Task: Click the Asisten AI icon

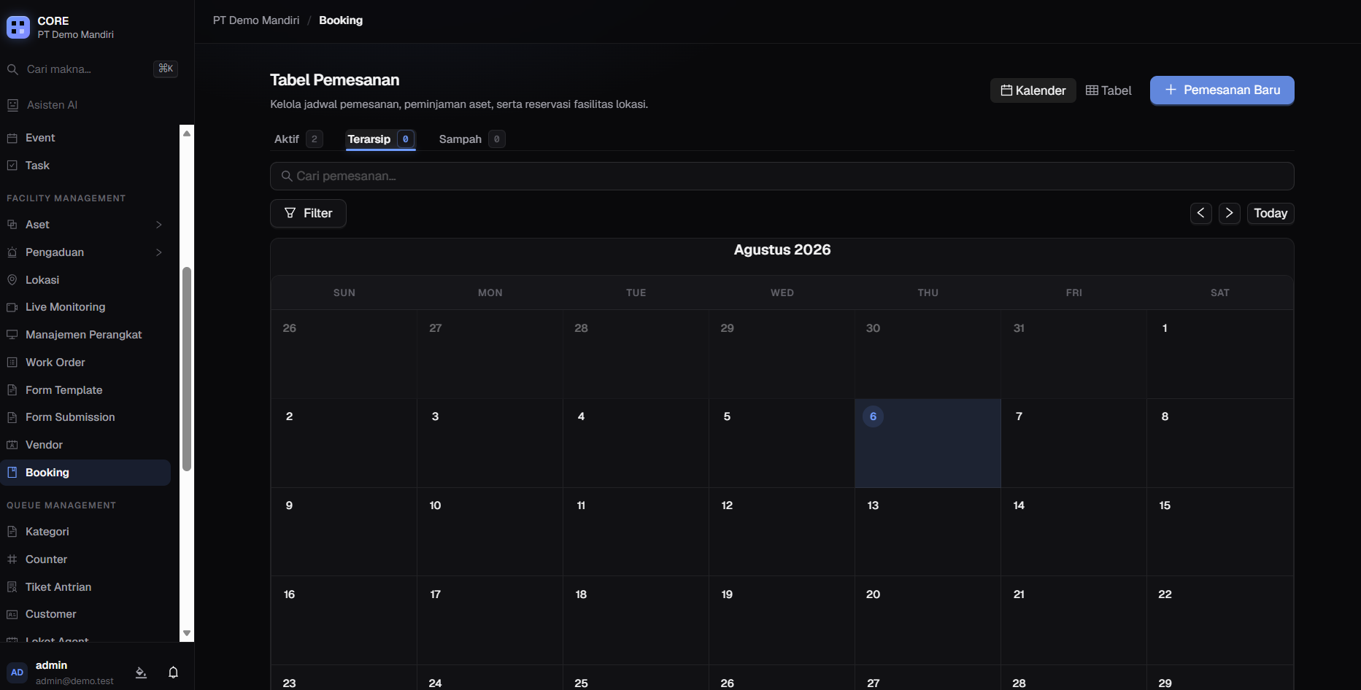Action: 12,105
